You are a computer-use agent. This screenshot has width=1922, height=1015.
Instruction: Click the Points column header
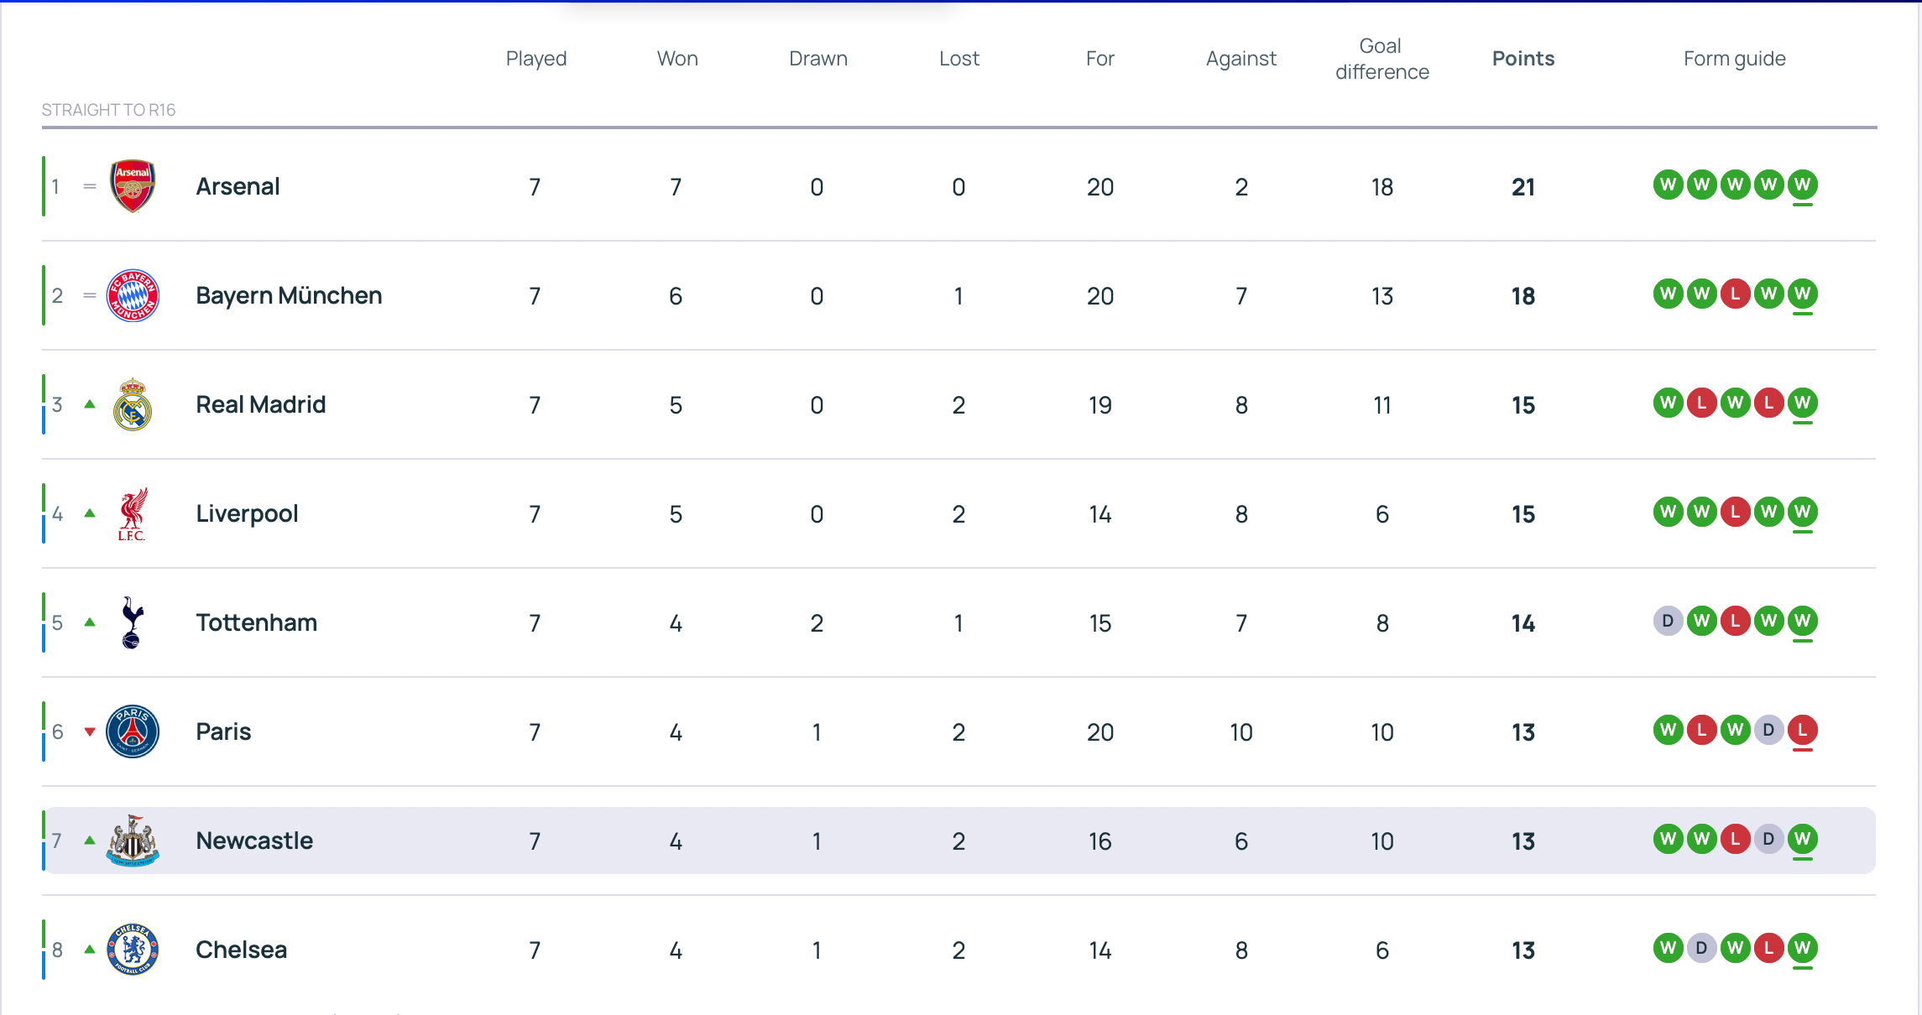click(x=1523, y=58)
